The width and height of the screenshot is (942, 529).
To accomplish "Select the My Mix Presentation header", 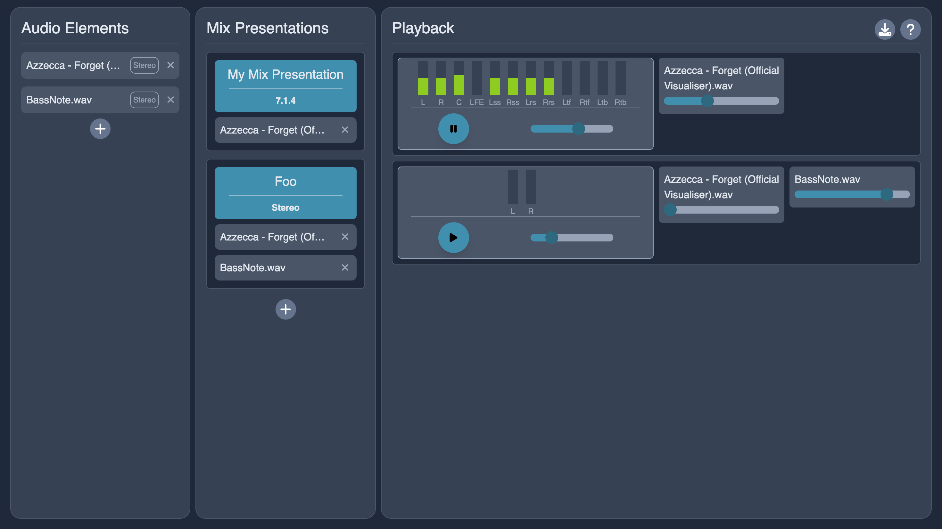I will click(285, 75).
